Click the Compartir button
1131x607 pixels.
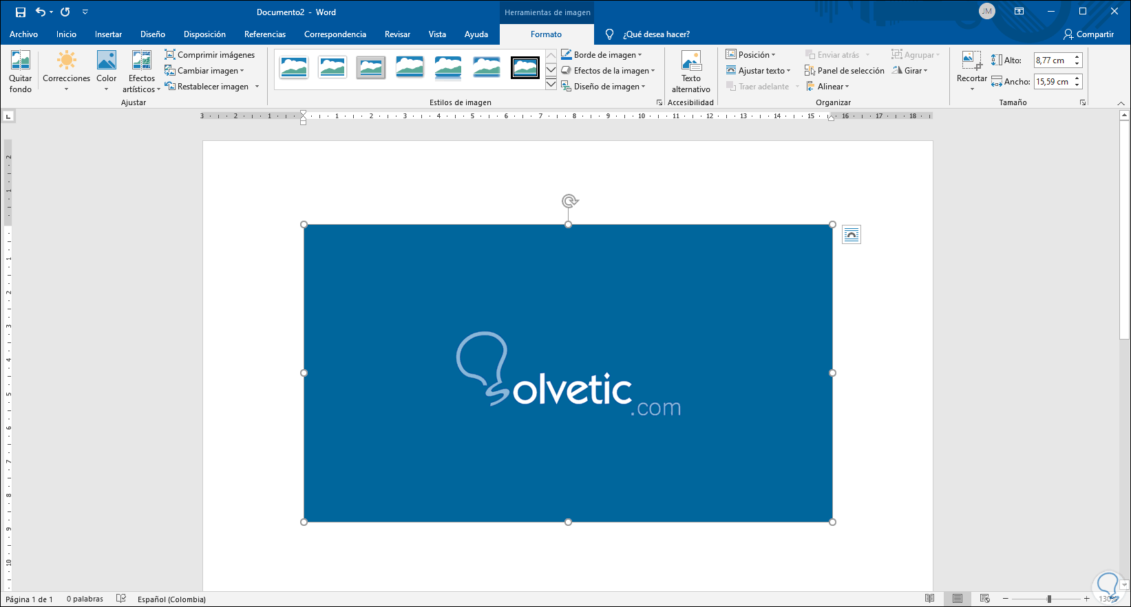click(1089, 34)
